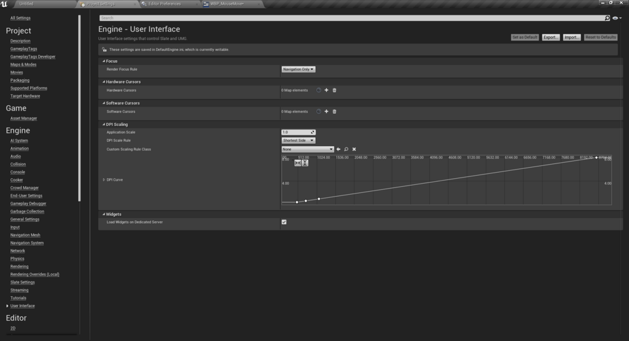Open the Maps & Modes settings

tap(23, 65)
